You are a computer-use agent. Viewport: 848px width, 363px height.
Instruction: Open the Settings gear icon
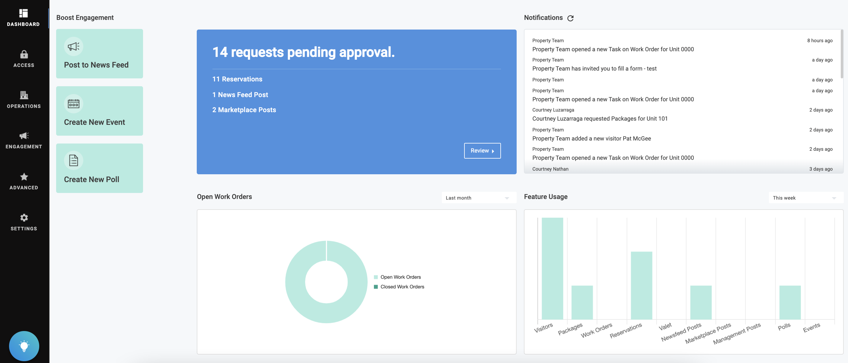click(24, 218)
